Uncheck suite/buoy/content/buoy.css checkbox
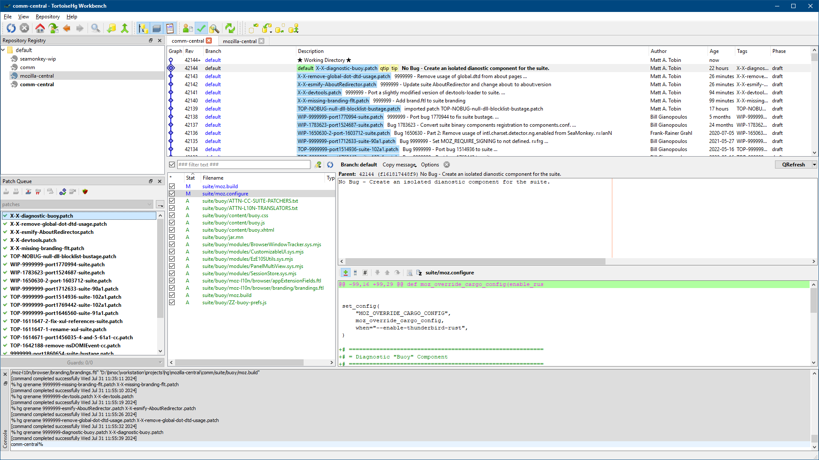Viewport: 819px width, 460px height. coord(172,215)
